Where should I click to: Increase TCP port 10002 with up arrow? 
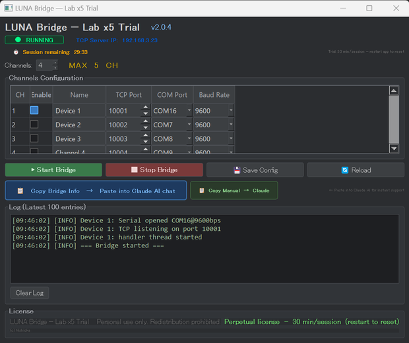coord(146,121)
